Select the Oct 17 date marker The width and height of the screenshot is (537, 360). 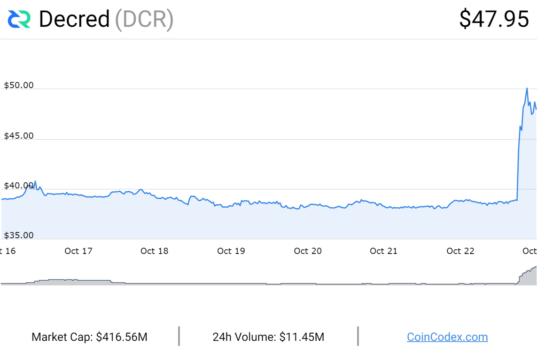click(78, 251)
